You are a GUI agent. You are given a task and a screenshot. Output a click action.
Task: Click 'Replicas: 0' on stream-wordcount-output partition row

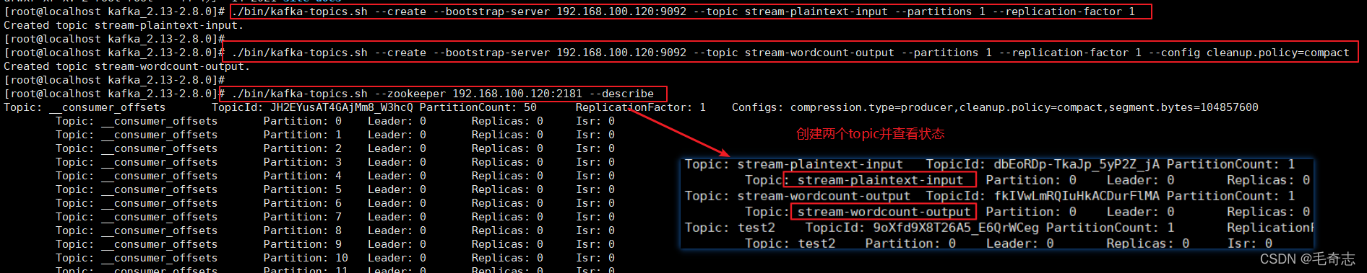point(1268,212)
